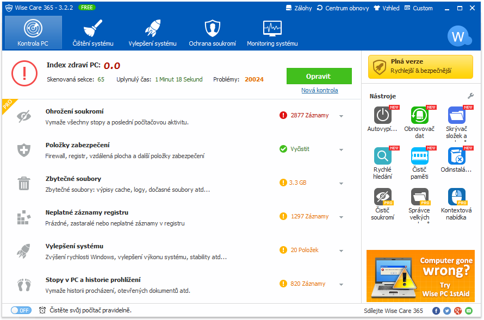Share Wise Care 365 on Facebook
484x320 pixels.
click(436, 311)
